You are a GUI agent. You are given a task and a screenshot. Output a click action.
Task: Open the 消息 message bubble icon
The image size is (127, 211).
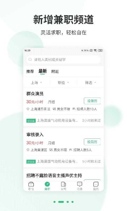click(80, 184)
